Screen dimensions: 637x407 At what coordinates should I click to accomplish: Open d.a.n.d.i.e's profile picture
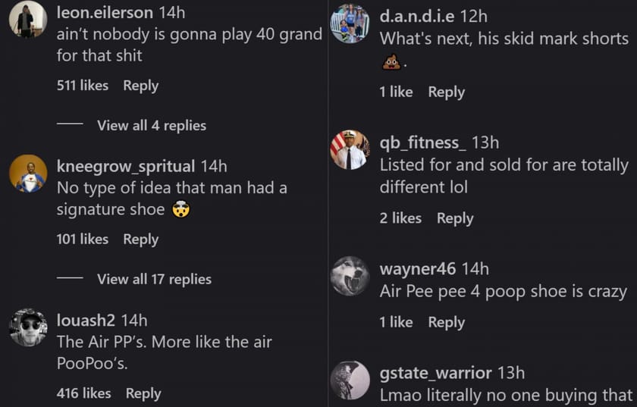pyautogui.click(x=350, y=23)
